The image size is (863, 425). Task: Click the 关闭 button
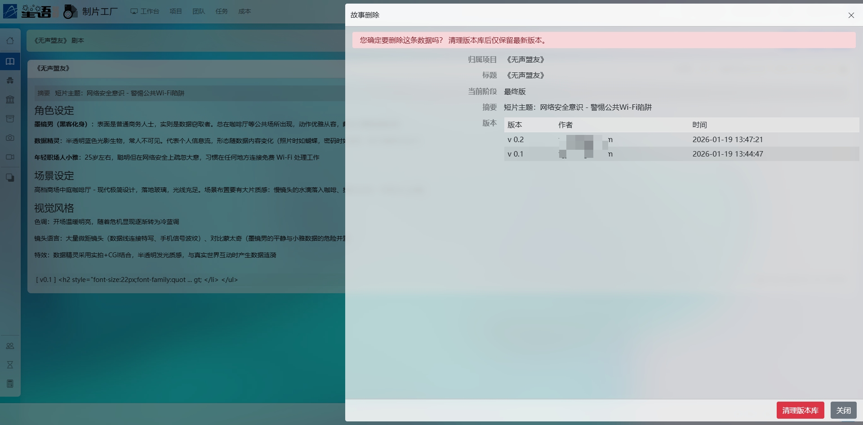pos(843,410)
